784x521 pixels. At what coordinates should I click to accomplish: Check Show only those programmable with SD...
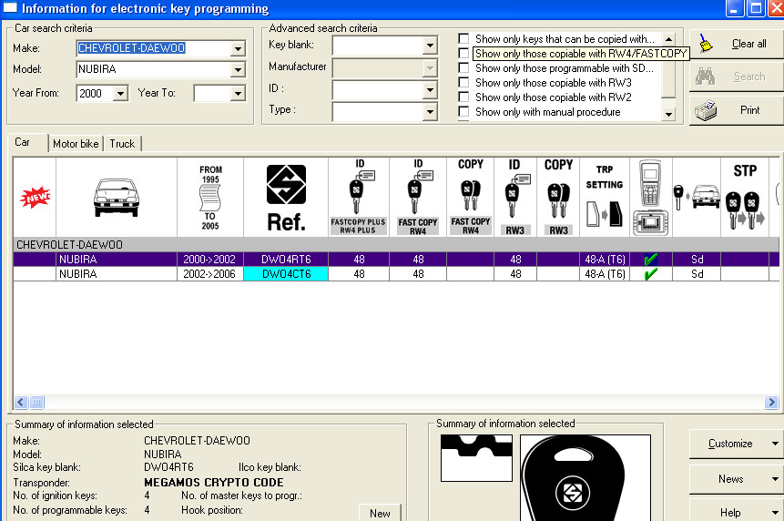[x=464, y=67]
